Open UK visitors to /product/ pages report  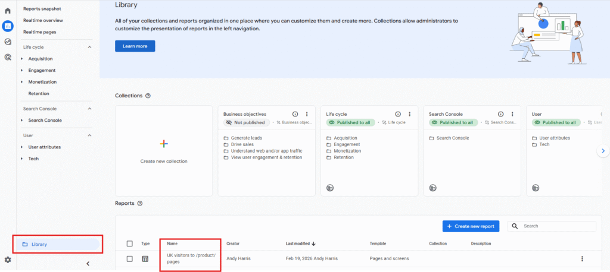tap(191, 258)
